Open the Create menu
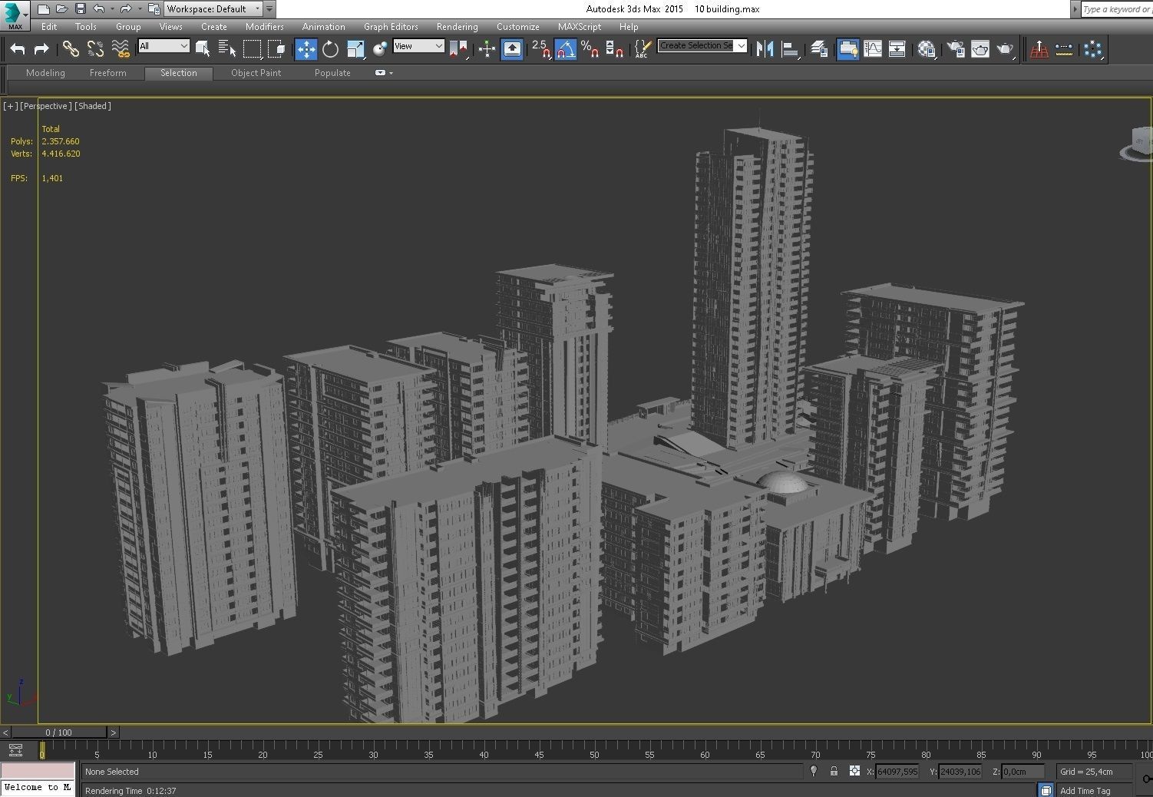1153x797 pixels. click(214, 27)
